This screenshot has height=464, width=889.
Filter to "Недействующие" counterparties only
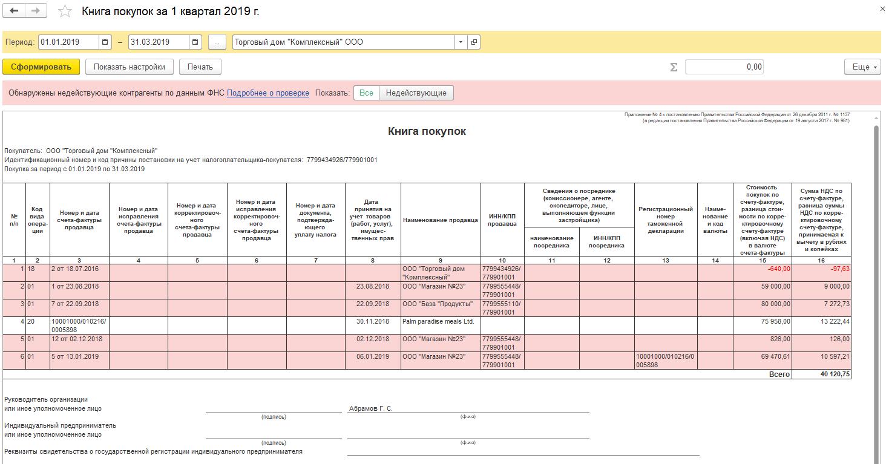[416, 93]
